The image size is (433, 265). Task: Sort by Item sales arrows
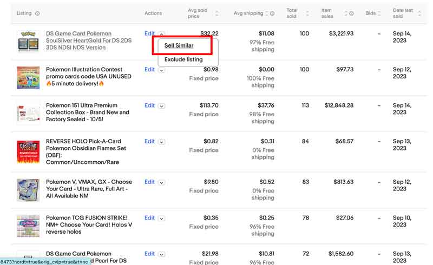345,13
